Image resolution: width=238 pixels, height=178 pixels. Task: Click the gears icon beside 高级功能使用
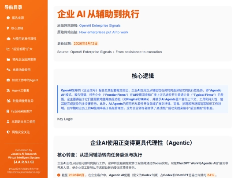point(8,70)
